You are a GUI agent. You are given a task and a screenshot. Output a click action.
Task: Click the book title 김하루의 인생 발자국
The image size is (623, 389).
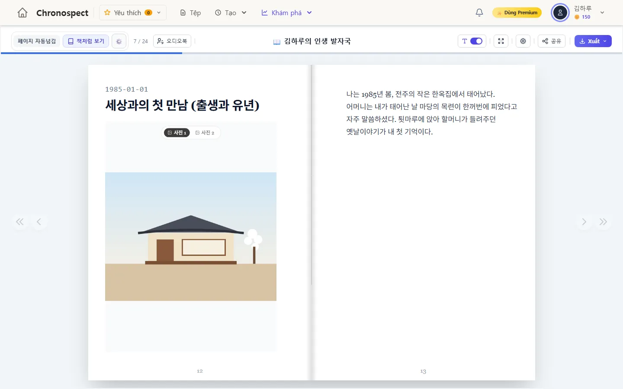[318, 41]
